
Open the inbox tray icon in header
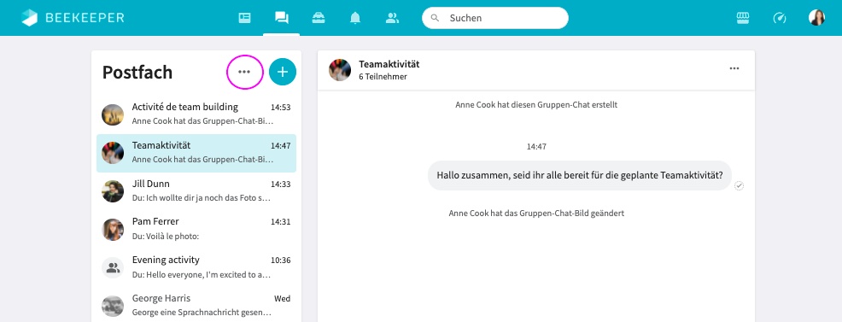click(319, 18)
